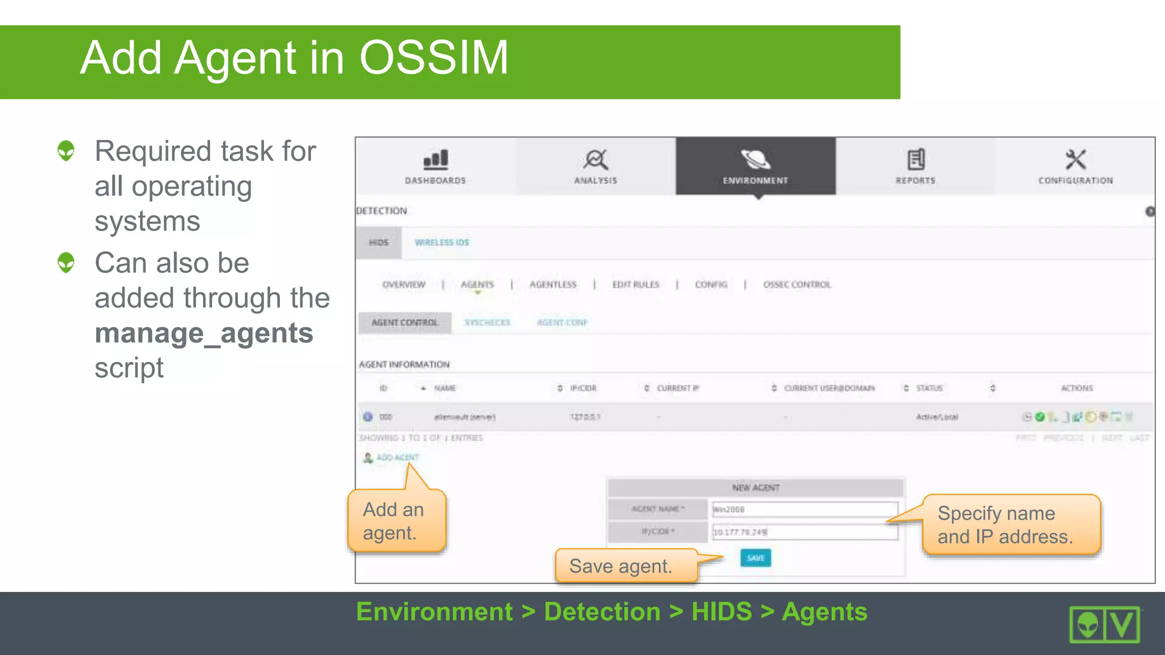This screenshot has height=655, width=1165.
Task: Click the Active/Local status cell
Action: [937, 417]
